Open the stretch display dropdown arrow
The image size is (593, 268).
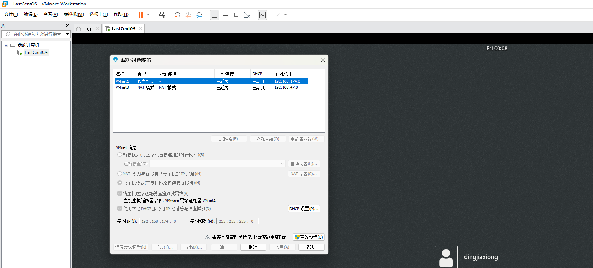point(286,15)
